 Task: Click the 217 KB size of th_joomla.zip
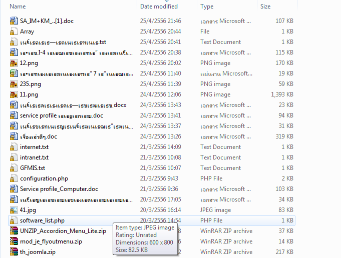point(284,252)
